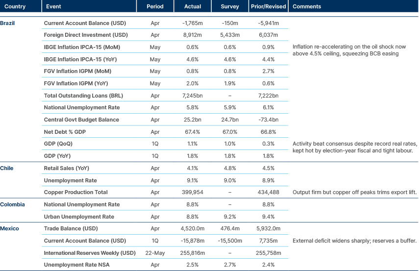Select the 22-May period cell
Image resolution: width=419 pixels, height=271 pixels.
tap(155, 253)
